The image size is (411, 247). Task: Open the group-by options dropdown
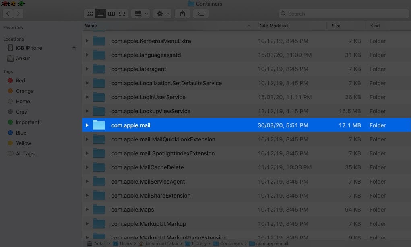coord(140,14)
